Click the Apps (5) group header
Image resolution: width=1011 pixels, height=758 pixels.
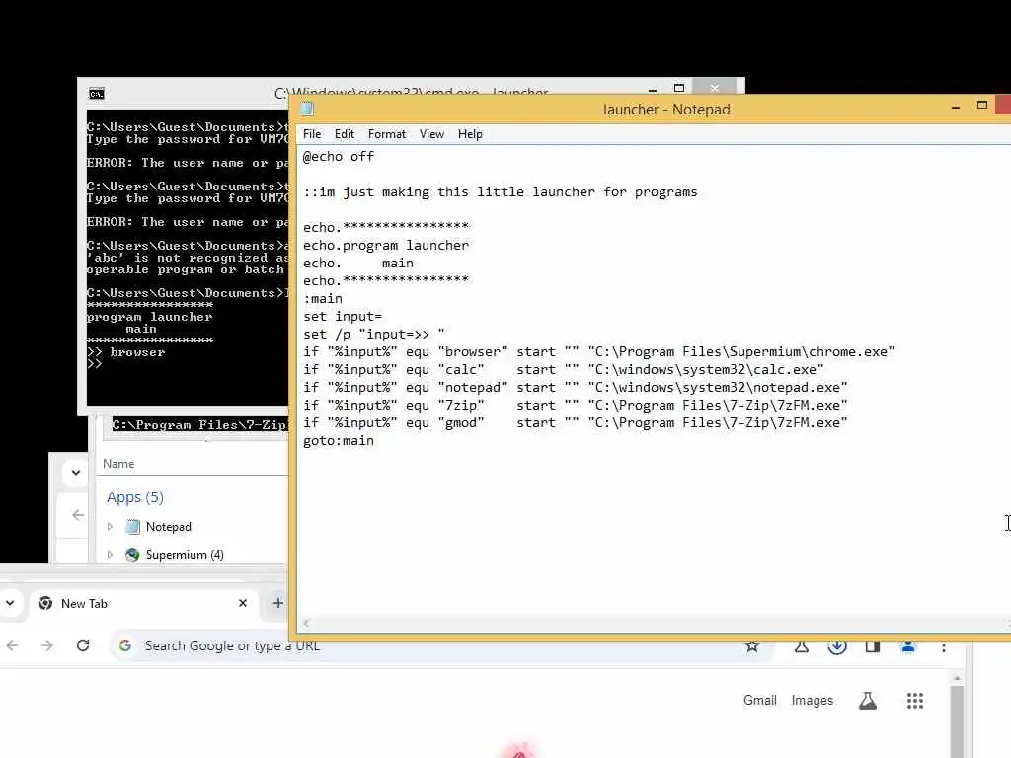(134, 497)
